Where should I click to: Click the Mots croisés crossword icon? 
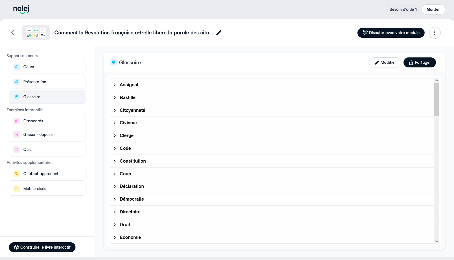tap(17, 189)
